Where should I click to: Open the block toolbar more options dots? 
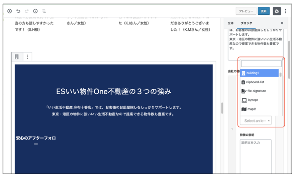[27, 57]
